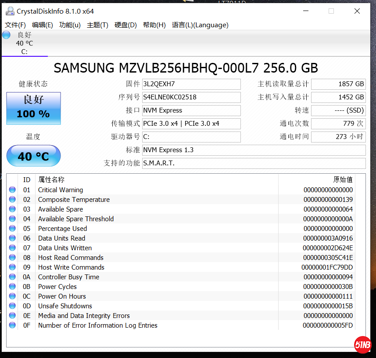376x358 pixels.
Task: Click the blue status orb for Critical Warning
Action: pos(12,190)
